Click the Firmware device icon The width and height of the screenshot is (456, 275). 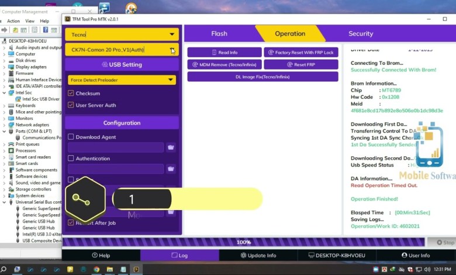pyautogui.click(x=11, y=73)
